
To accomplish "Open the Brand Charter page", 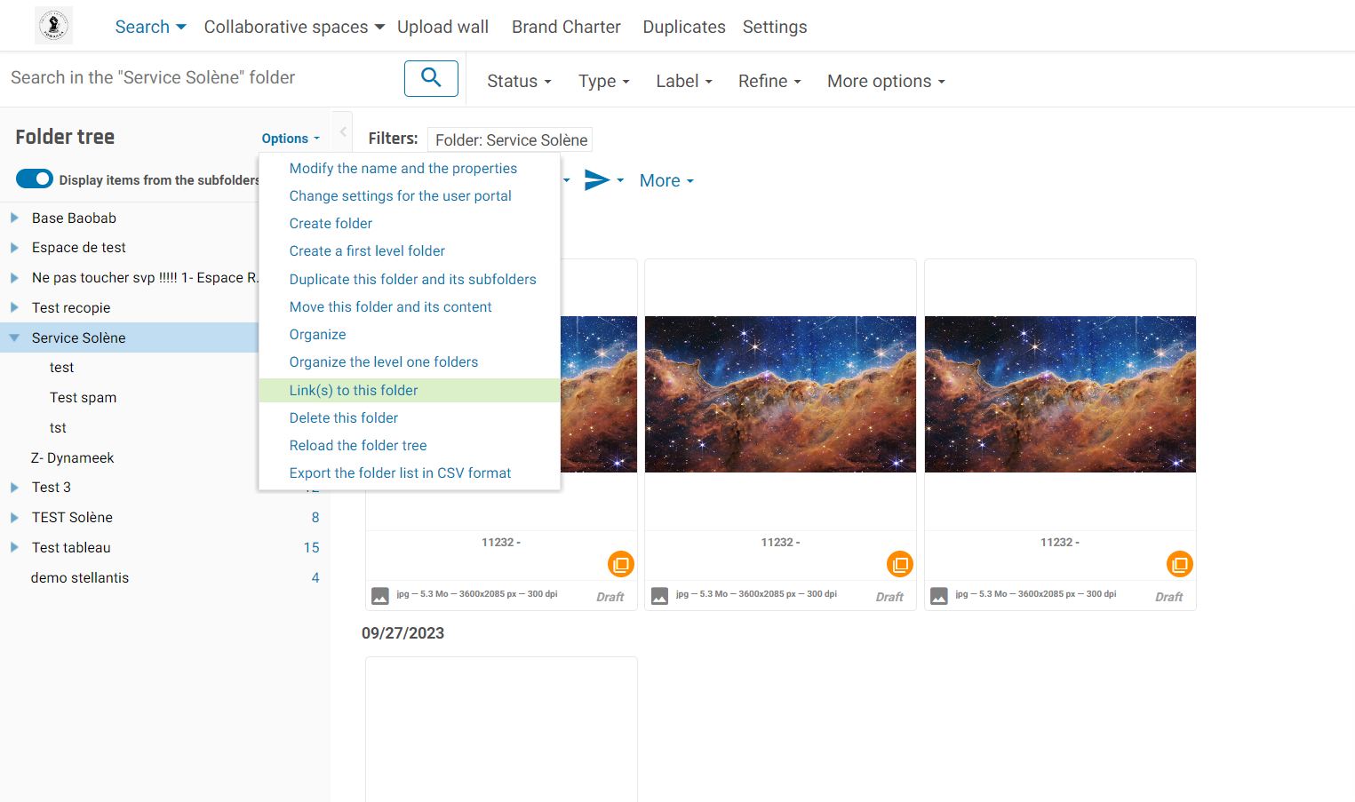I will (x=566, y=27).
